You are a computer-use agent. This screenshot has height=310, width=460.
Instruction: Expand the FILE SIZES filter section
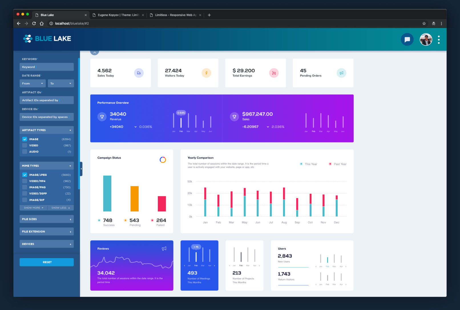47,219
